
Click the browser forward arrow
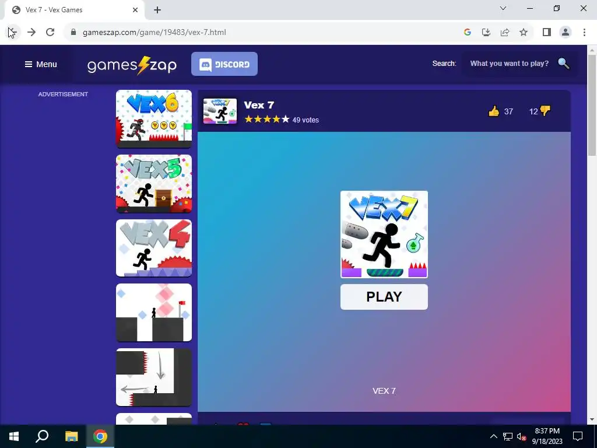tap(31, 33)
